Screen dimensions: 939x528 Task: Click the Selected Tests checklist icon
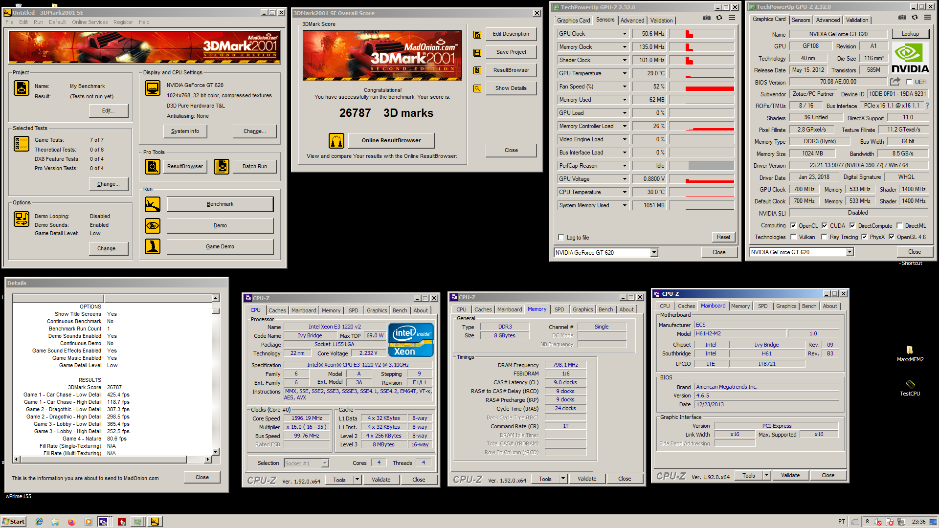click(x=22, y=144)
